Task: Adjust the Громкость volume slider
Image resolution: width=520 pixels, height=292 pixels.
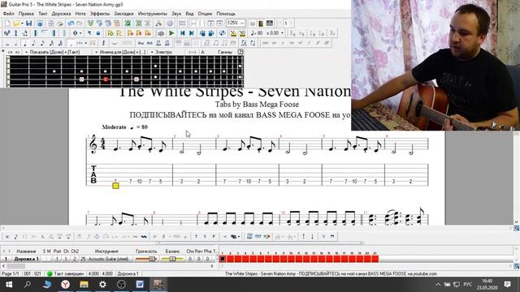Action: pos(146,259)
